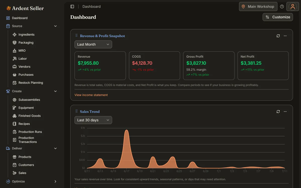Click the Production Transactions document icon
301x188 pixels.
click(x=15, y=140)
